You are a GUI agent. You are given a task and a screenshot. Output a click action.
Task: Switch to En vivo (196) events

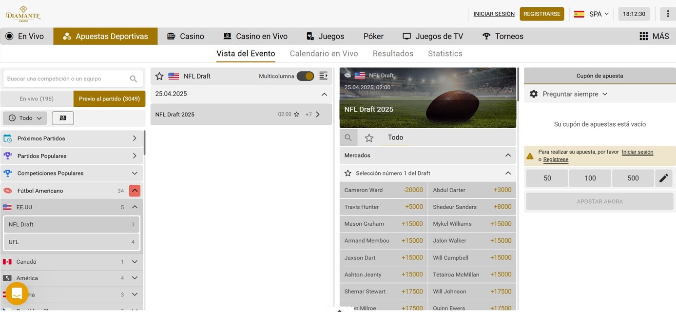(37, 98)
